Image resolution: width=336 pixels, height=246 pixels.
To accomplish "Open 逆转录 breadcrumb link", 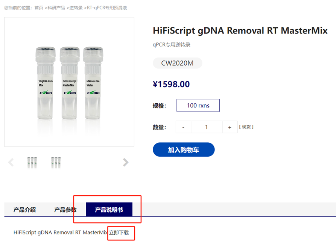I will 76,8.
